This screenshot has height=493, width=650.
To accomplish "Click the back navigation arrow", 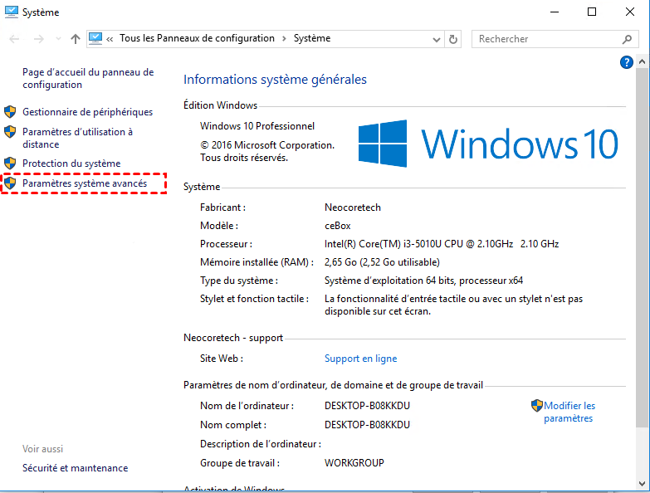I will tap(14, 39).
